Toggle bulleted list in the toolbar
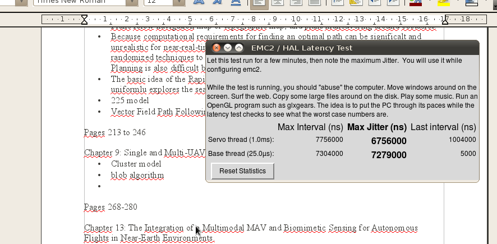Image resolution: width=497 pixels, height=244 pixels. coord(356,3)
